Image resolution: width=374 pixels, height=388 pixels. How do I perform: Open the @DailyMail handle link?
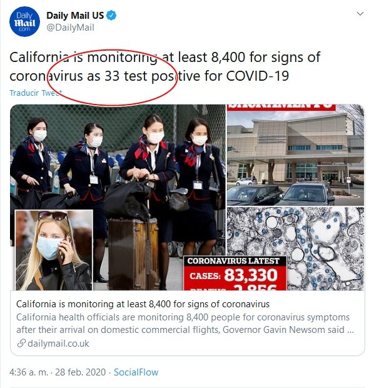[70, 28]
